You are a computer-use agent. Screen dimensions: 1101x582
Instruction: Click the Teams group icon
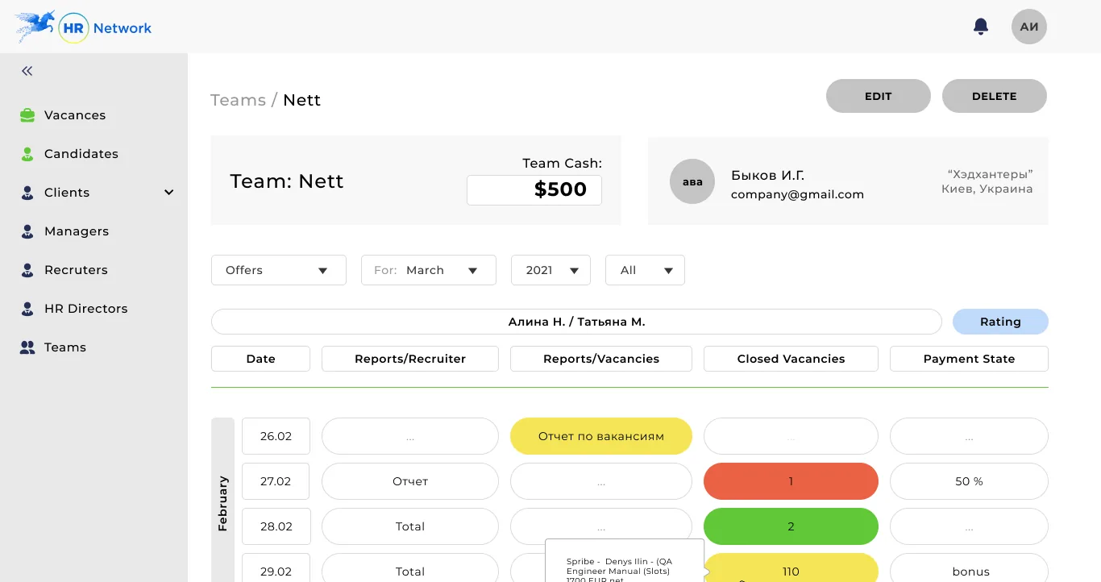(27, 347)
